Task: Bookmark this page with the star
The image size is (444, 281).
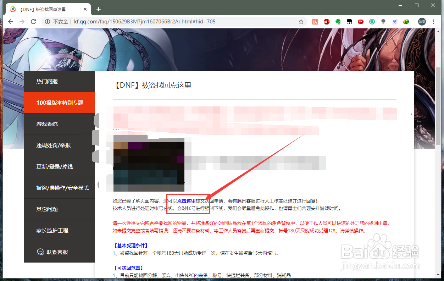Action: [x=301, y=22]
